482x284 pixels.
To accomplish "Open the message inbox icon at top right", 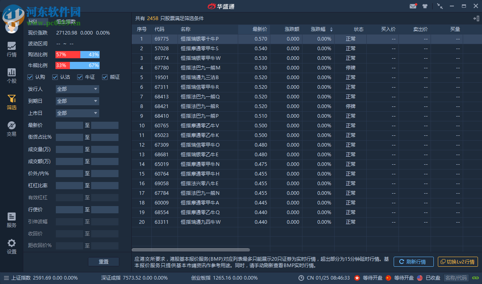I will (413, 6).
